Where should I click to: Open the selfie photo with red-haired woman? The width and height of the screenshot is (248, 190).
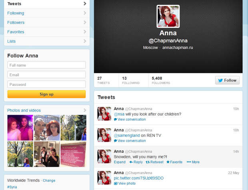tap(47, 127)
